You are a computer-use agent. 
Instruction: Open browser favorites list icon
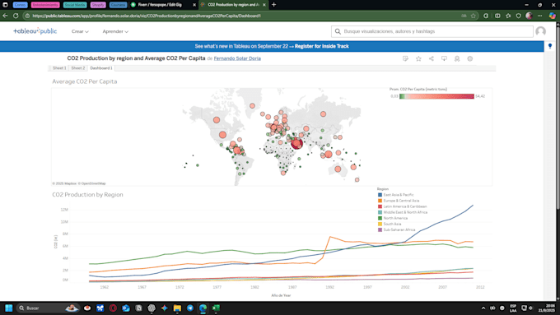pyautogui.click(x=508, y=16)
